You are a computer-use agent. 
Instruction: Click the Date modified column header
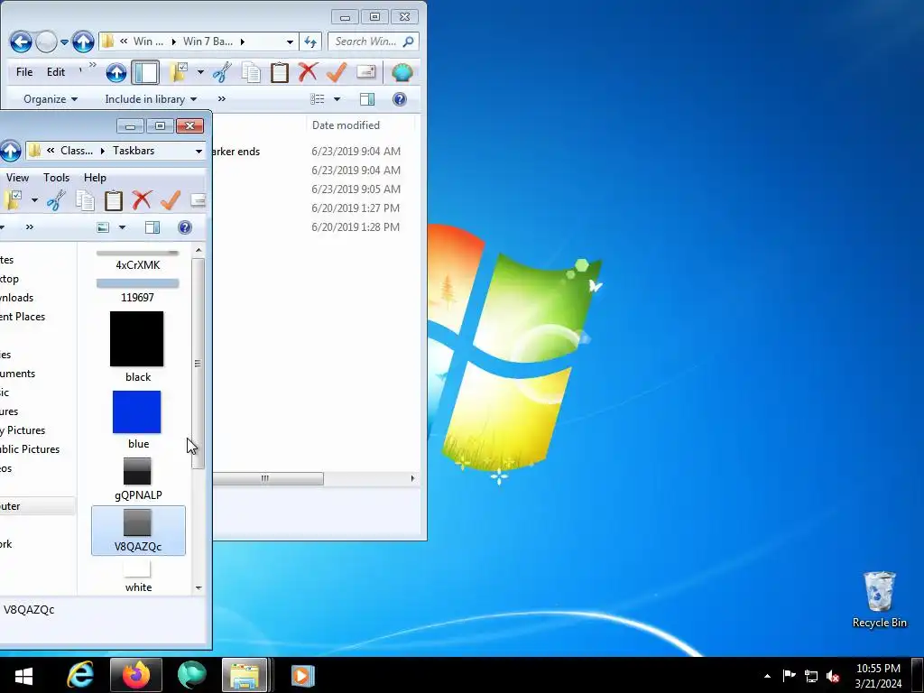[346, 125]
